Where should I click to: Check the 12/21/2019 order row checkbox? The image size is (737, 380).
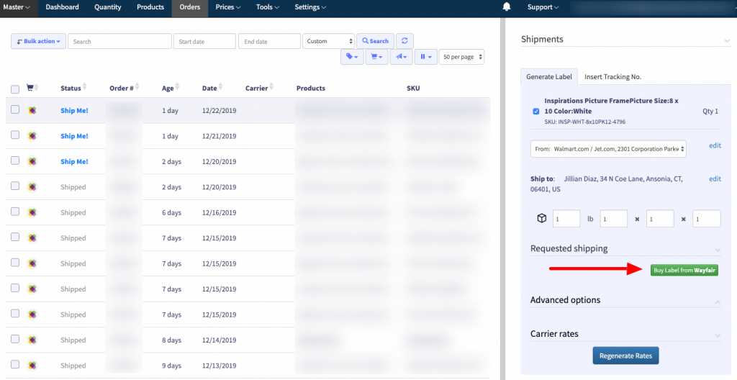(x=15, y=135)
